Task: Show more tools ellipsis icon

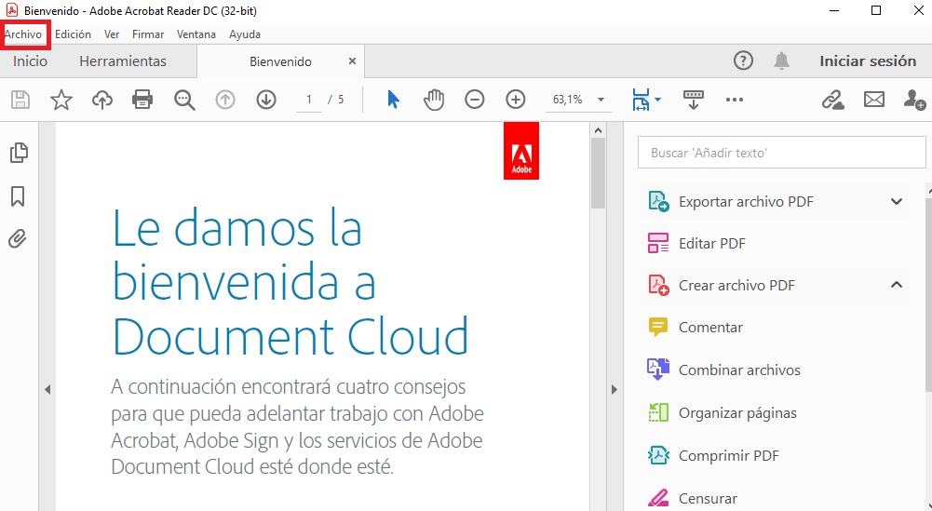Action: point(735,100)
